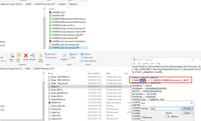Click Invert selection in ribbon
Viewport: 201px width, 121px height.
pos(88,61)
